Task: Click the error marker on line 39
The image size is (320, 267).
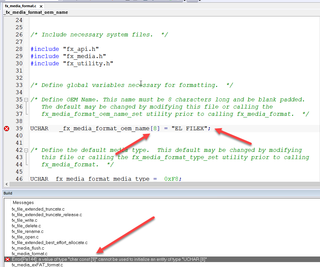Action: 7,129
